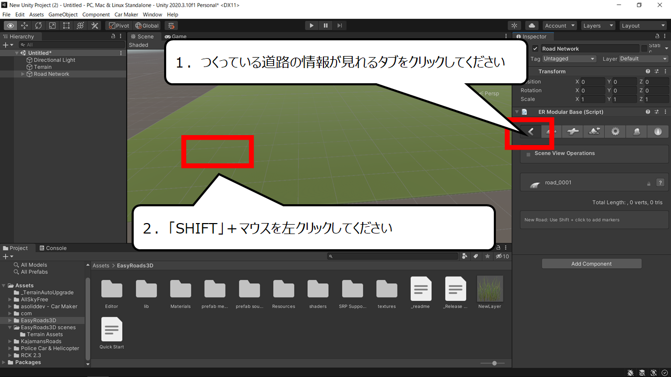Toggle Global handle rotation

point(147,26)
